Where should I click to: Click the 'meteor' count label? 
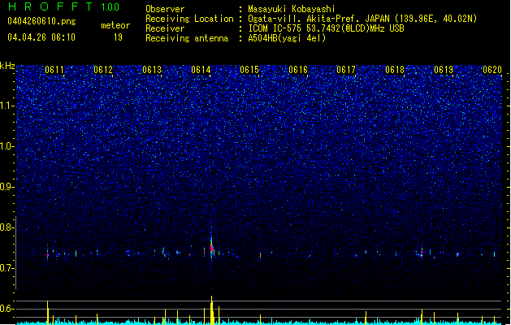click(x=115, y=25)
